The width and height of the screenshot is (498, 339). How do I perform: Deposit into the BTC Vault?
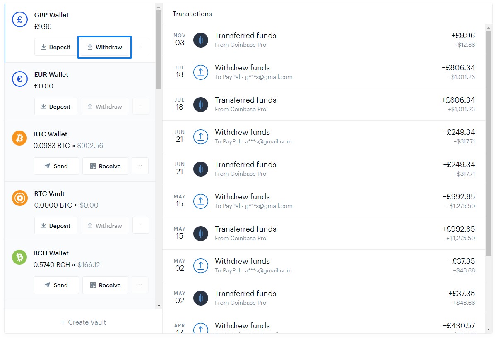point(55,226)
